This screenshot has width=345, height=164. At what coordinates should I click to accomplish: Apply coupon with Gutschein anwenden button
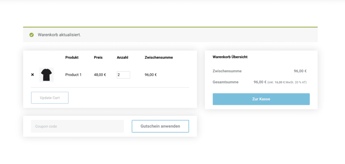click(x=160, y=126)
